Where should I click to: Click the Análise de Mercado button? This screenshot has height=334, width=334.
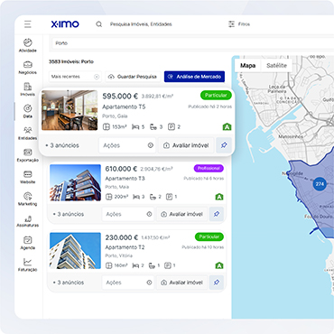tap(194, 77)
